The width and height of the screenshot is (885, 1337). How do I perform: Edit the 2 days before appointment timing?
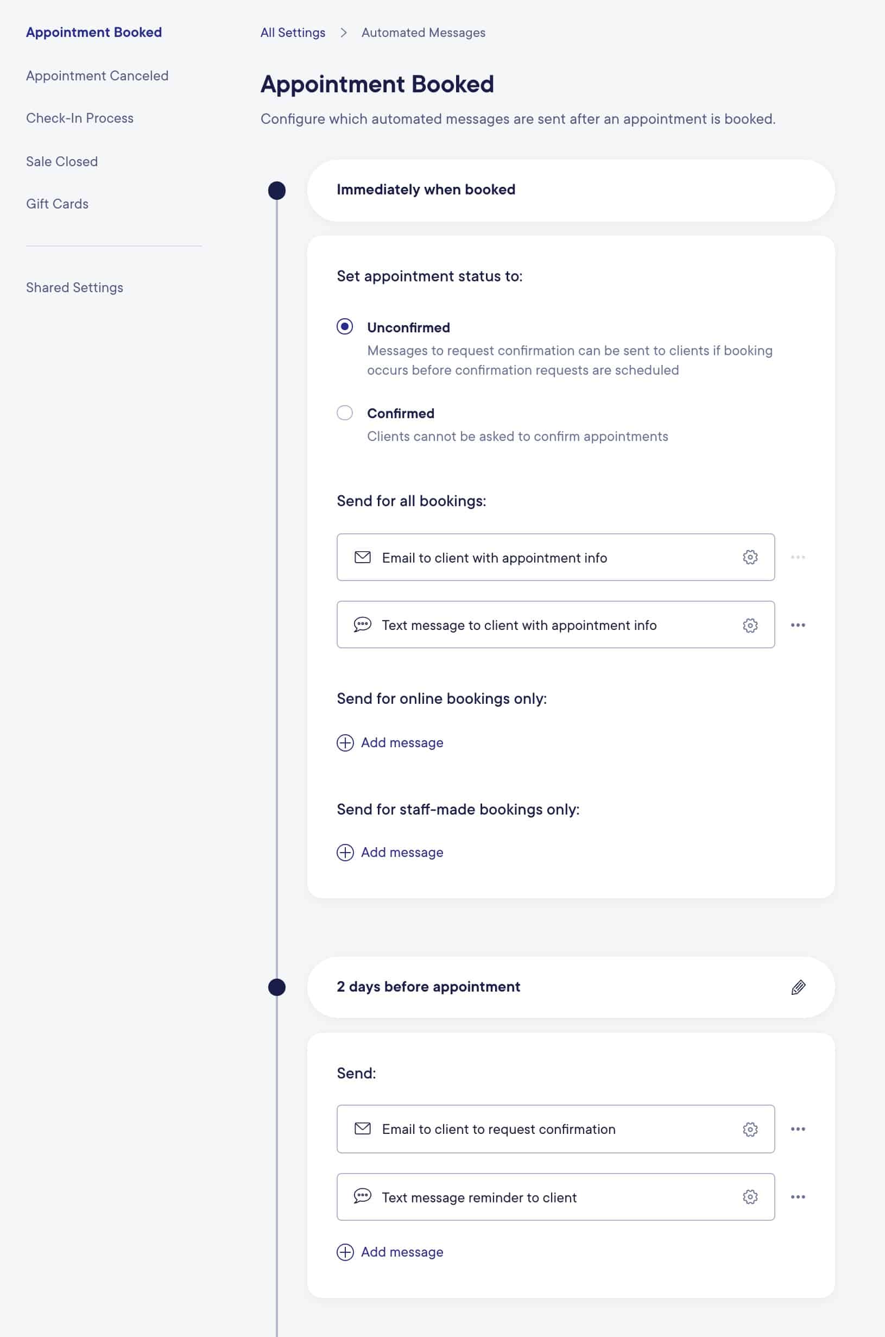tap(798, 987)
